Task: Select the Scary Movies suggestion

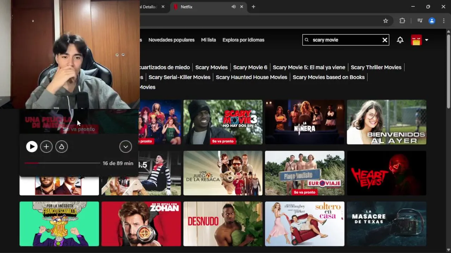Action: coord(211,67)
